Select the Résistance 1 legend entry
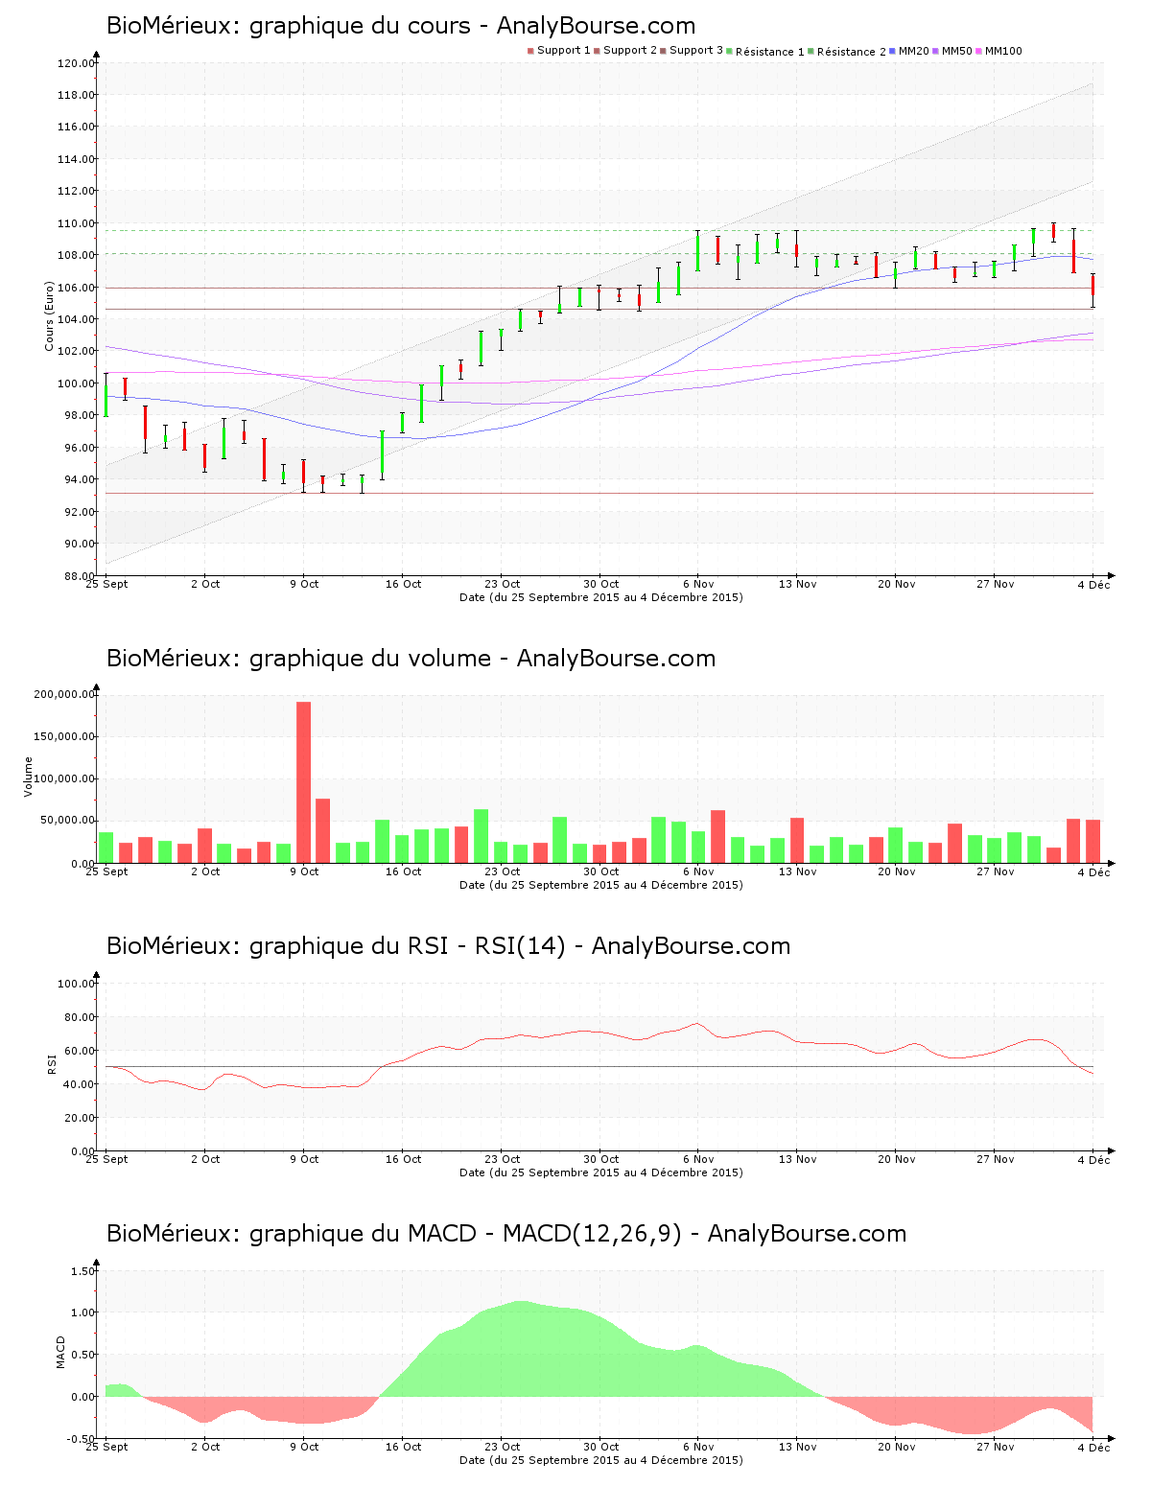The image size is (1151, 1486). 765,52
